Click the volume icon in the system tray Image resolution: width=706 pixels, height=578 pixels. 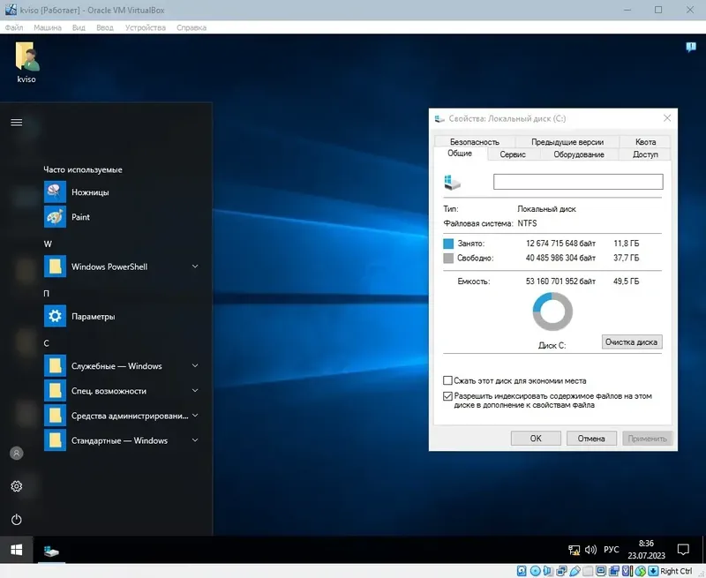(590, 549)
